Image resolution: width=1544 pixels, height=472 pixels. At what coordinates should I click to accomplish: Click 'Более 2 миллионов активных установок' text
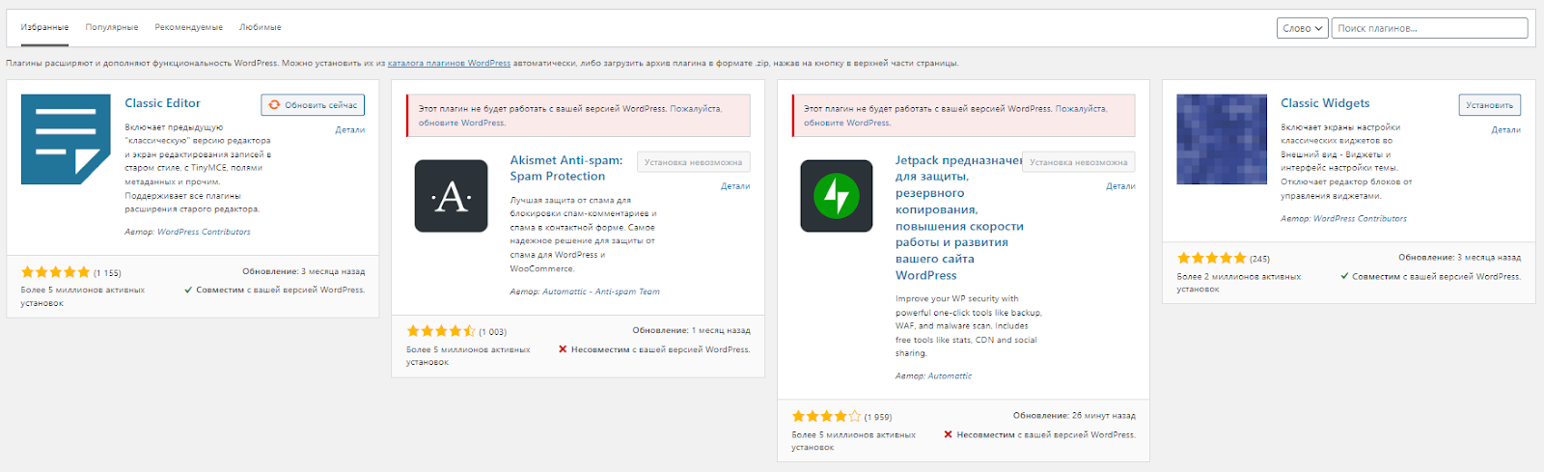tap(1239, 283)
